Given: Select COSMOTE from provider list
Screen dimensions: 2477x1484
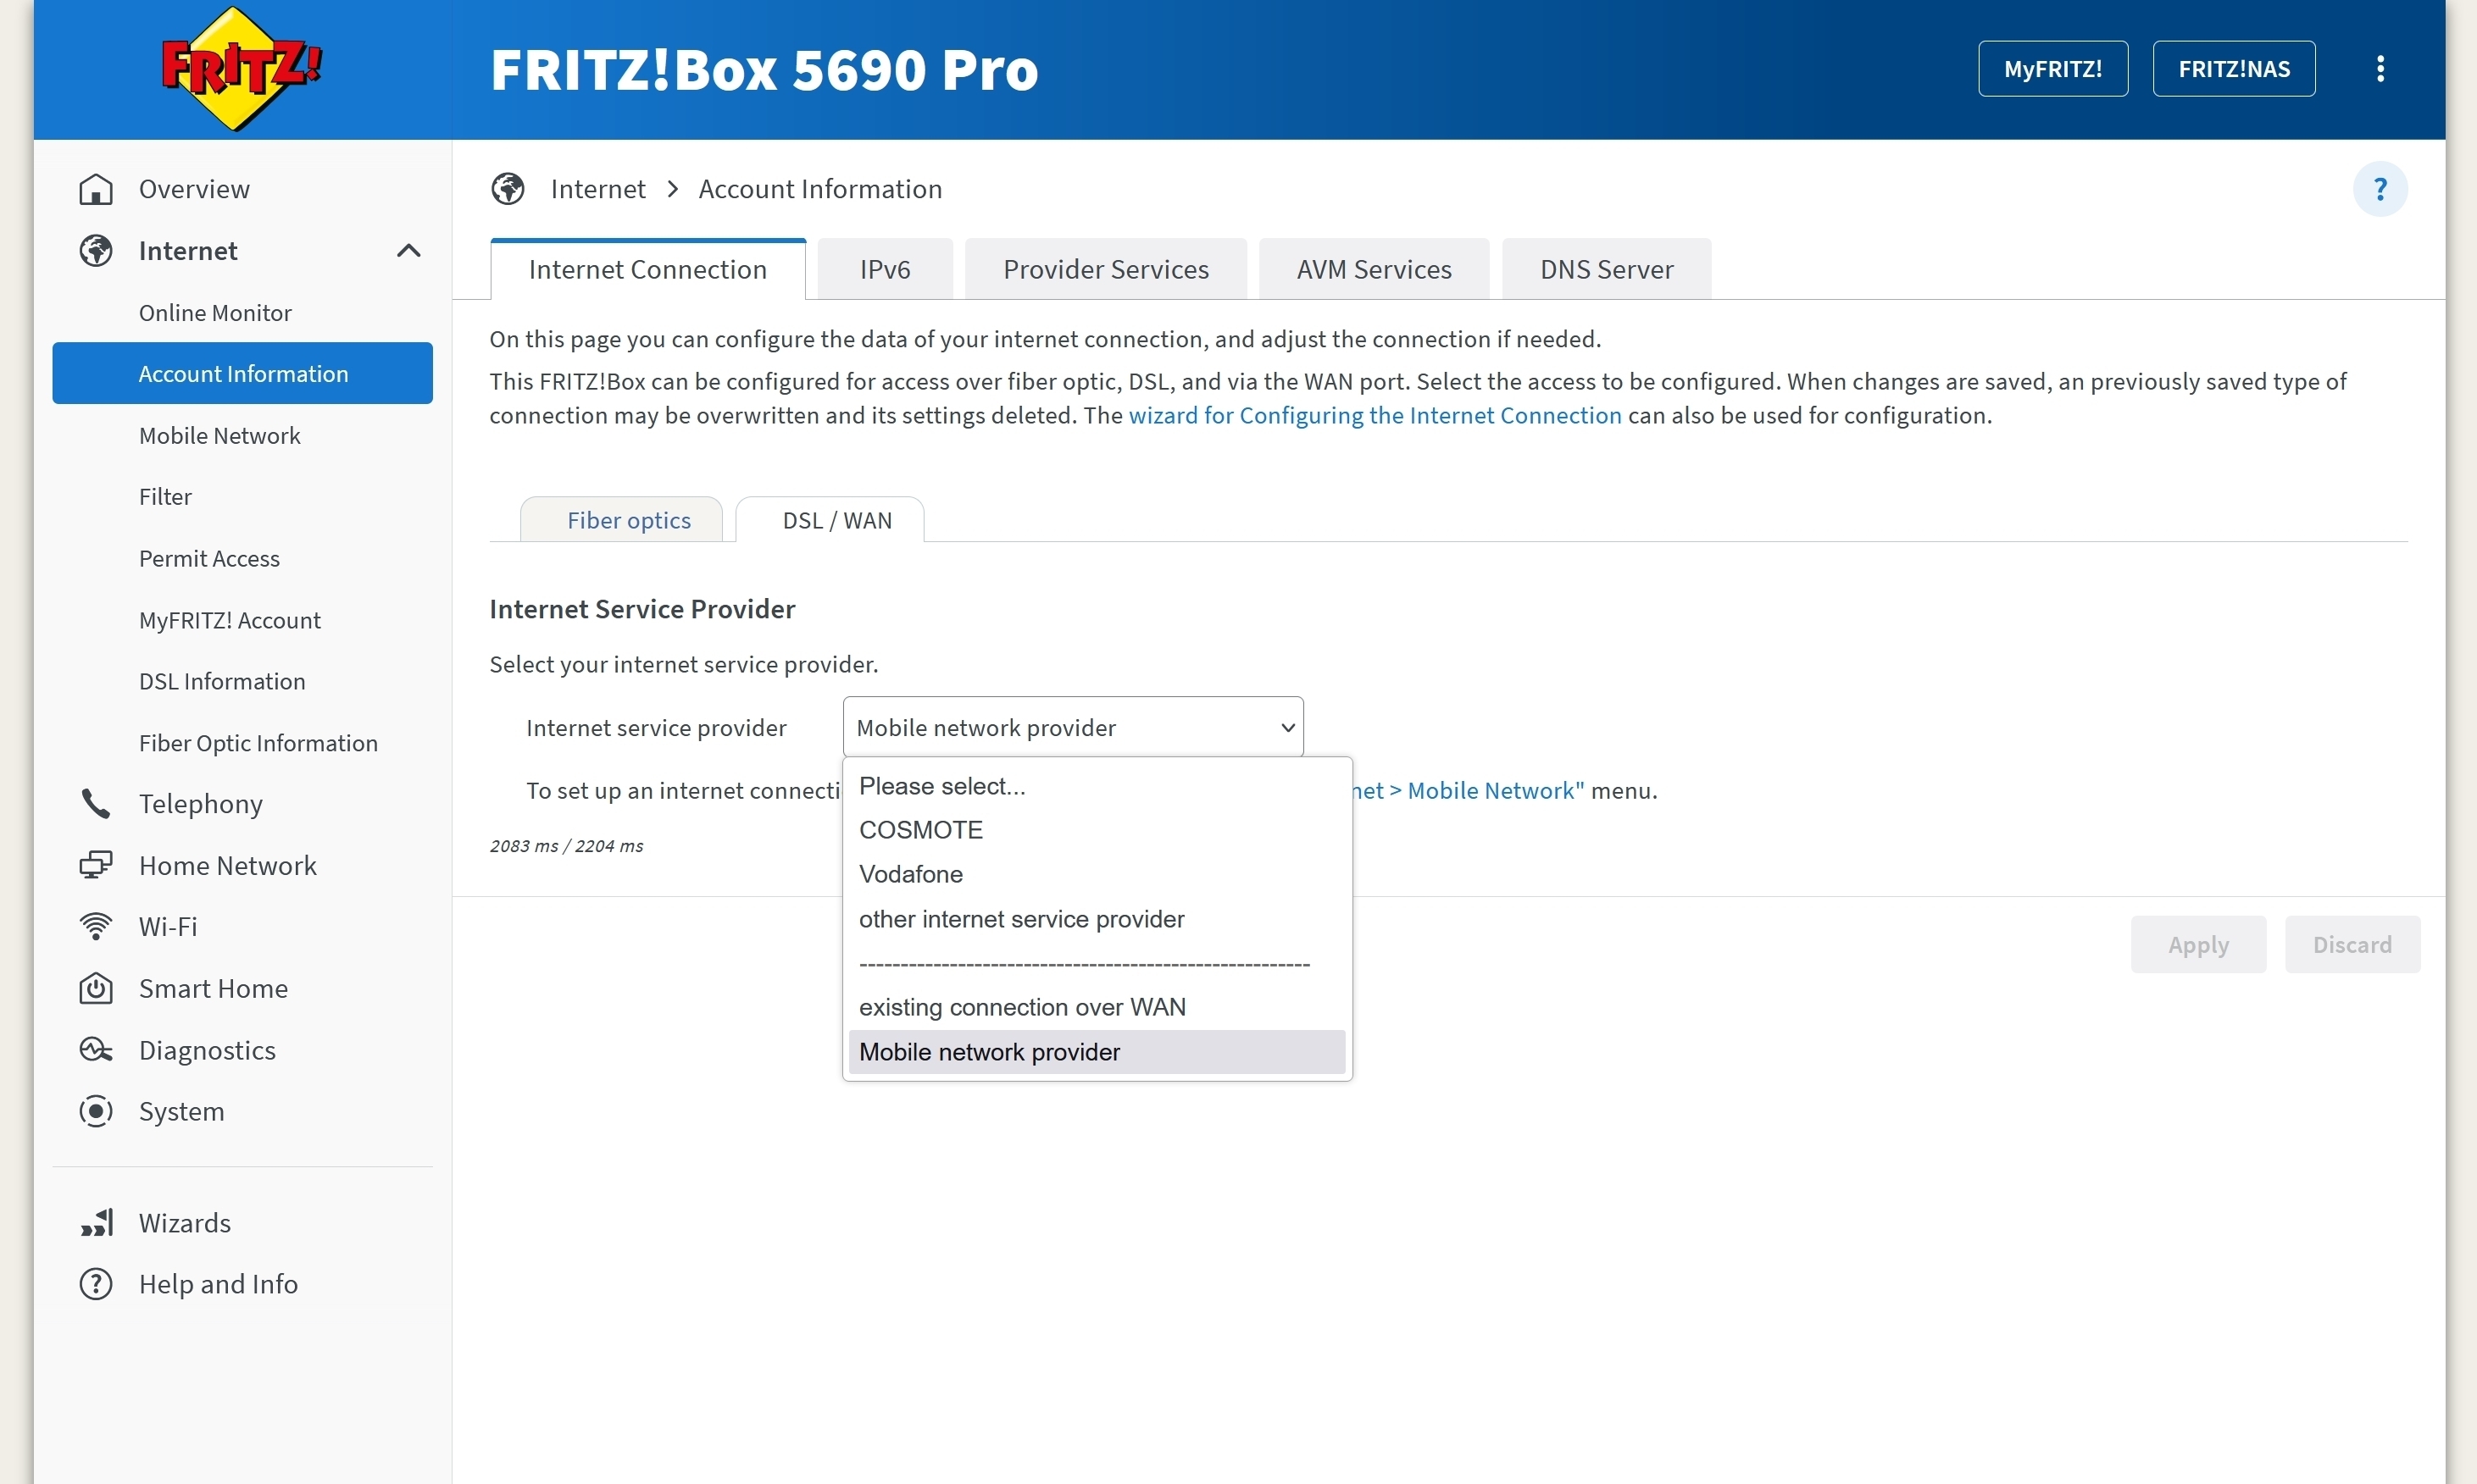Looking at the screenshot, I should (1097, 830).
